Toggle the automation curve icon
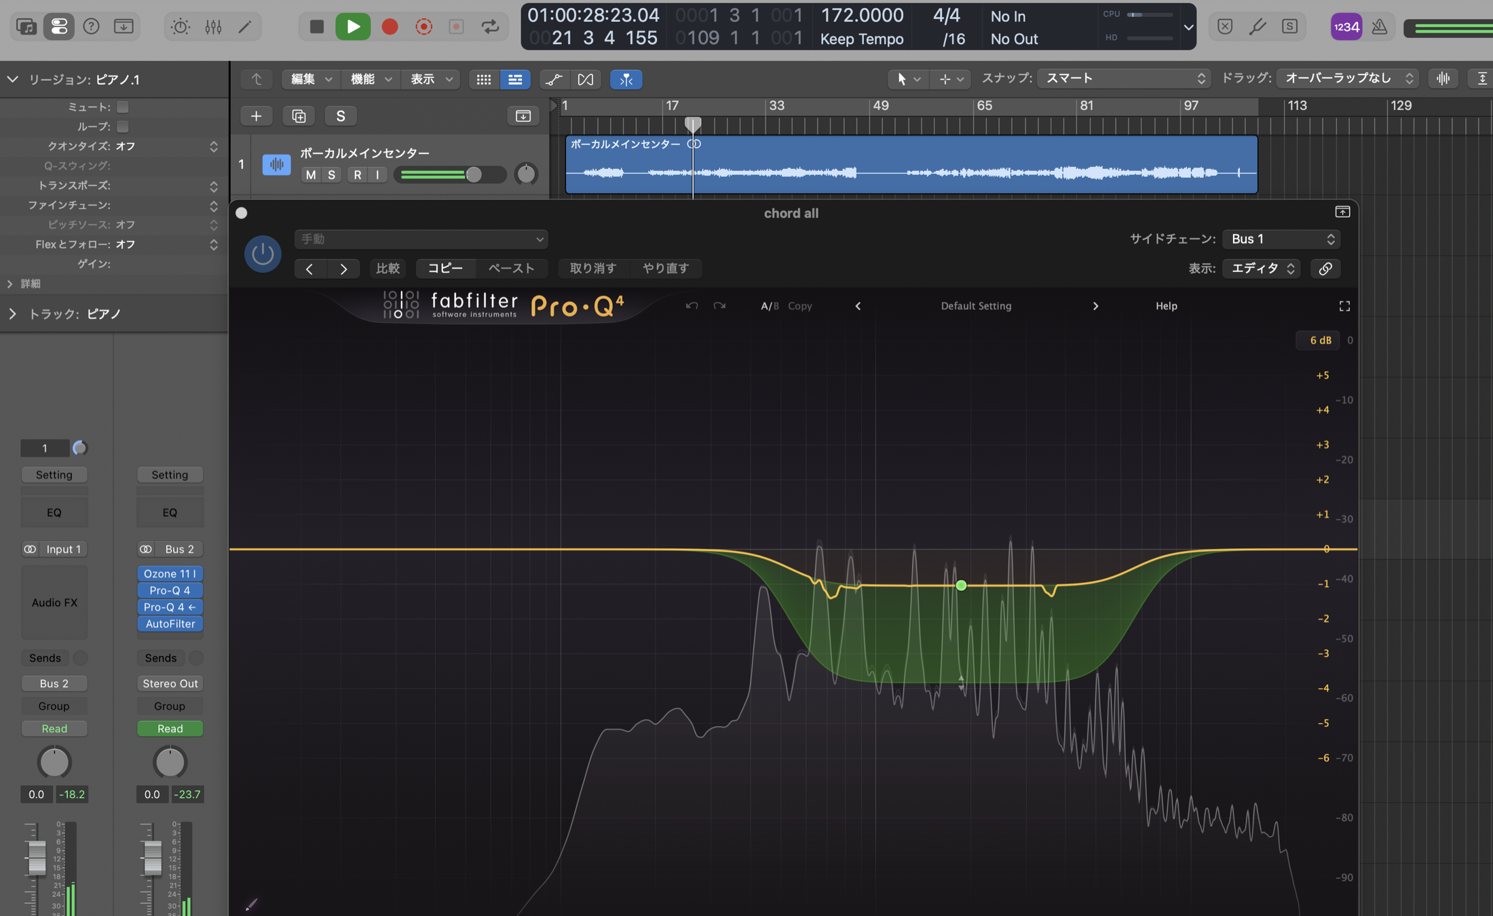 tap(554, 79)
